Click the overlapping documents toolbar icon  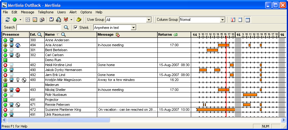click(42, 20)
